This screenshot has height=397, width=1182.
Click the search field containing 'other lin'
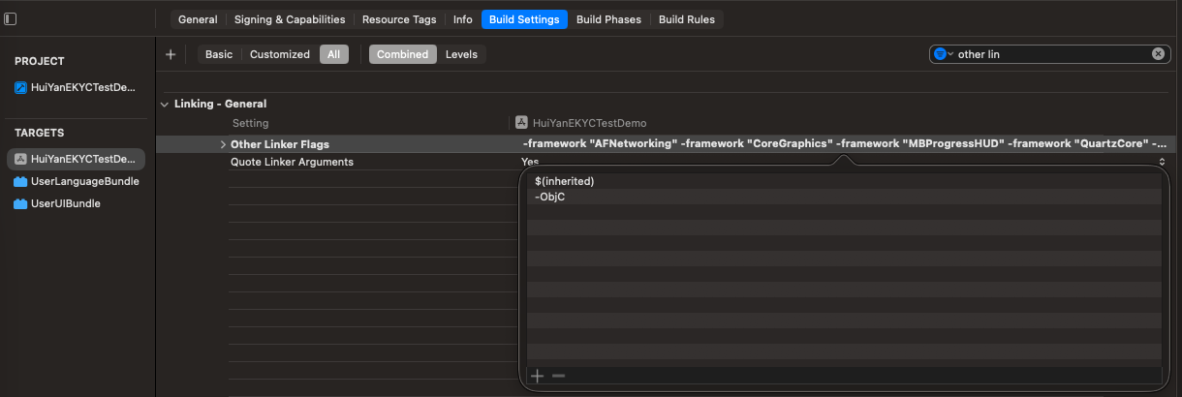[1052, 54]
